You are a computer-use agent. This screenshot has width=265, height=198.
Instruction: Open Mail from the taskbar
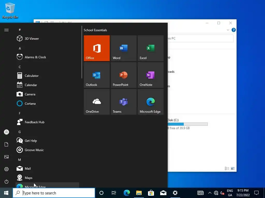click(x=163, y=193)
